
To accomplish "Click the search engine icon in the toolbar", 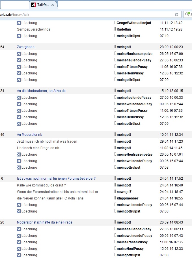I will coord(187,14).
